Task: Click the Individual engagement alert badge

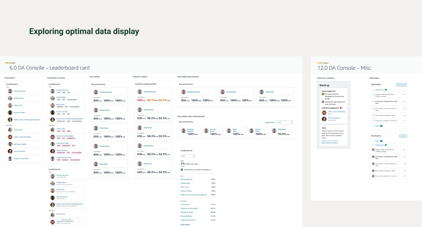Action: (x=341, y=108)
